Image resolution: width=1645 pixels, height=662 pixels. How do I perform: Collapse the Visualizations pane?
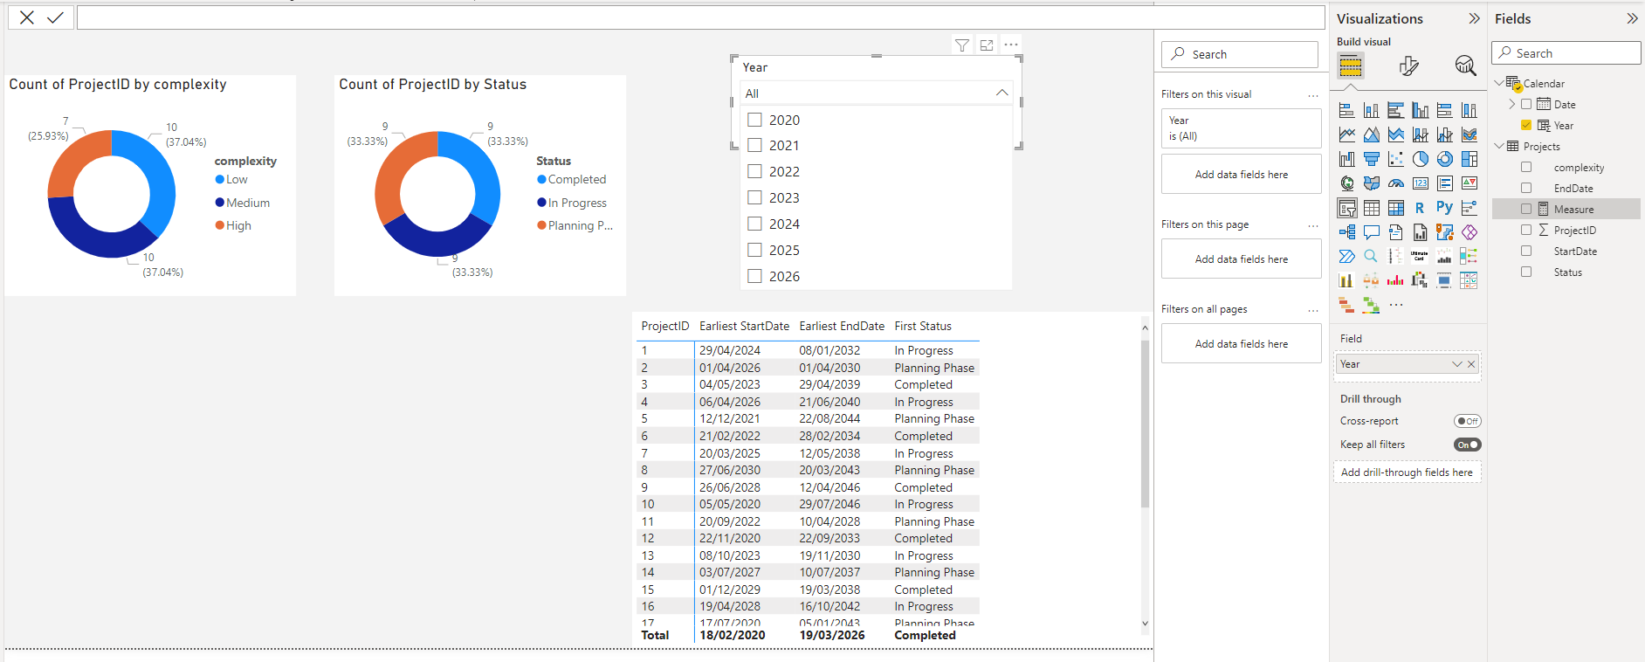[1474, 18]
